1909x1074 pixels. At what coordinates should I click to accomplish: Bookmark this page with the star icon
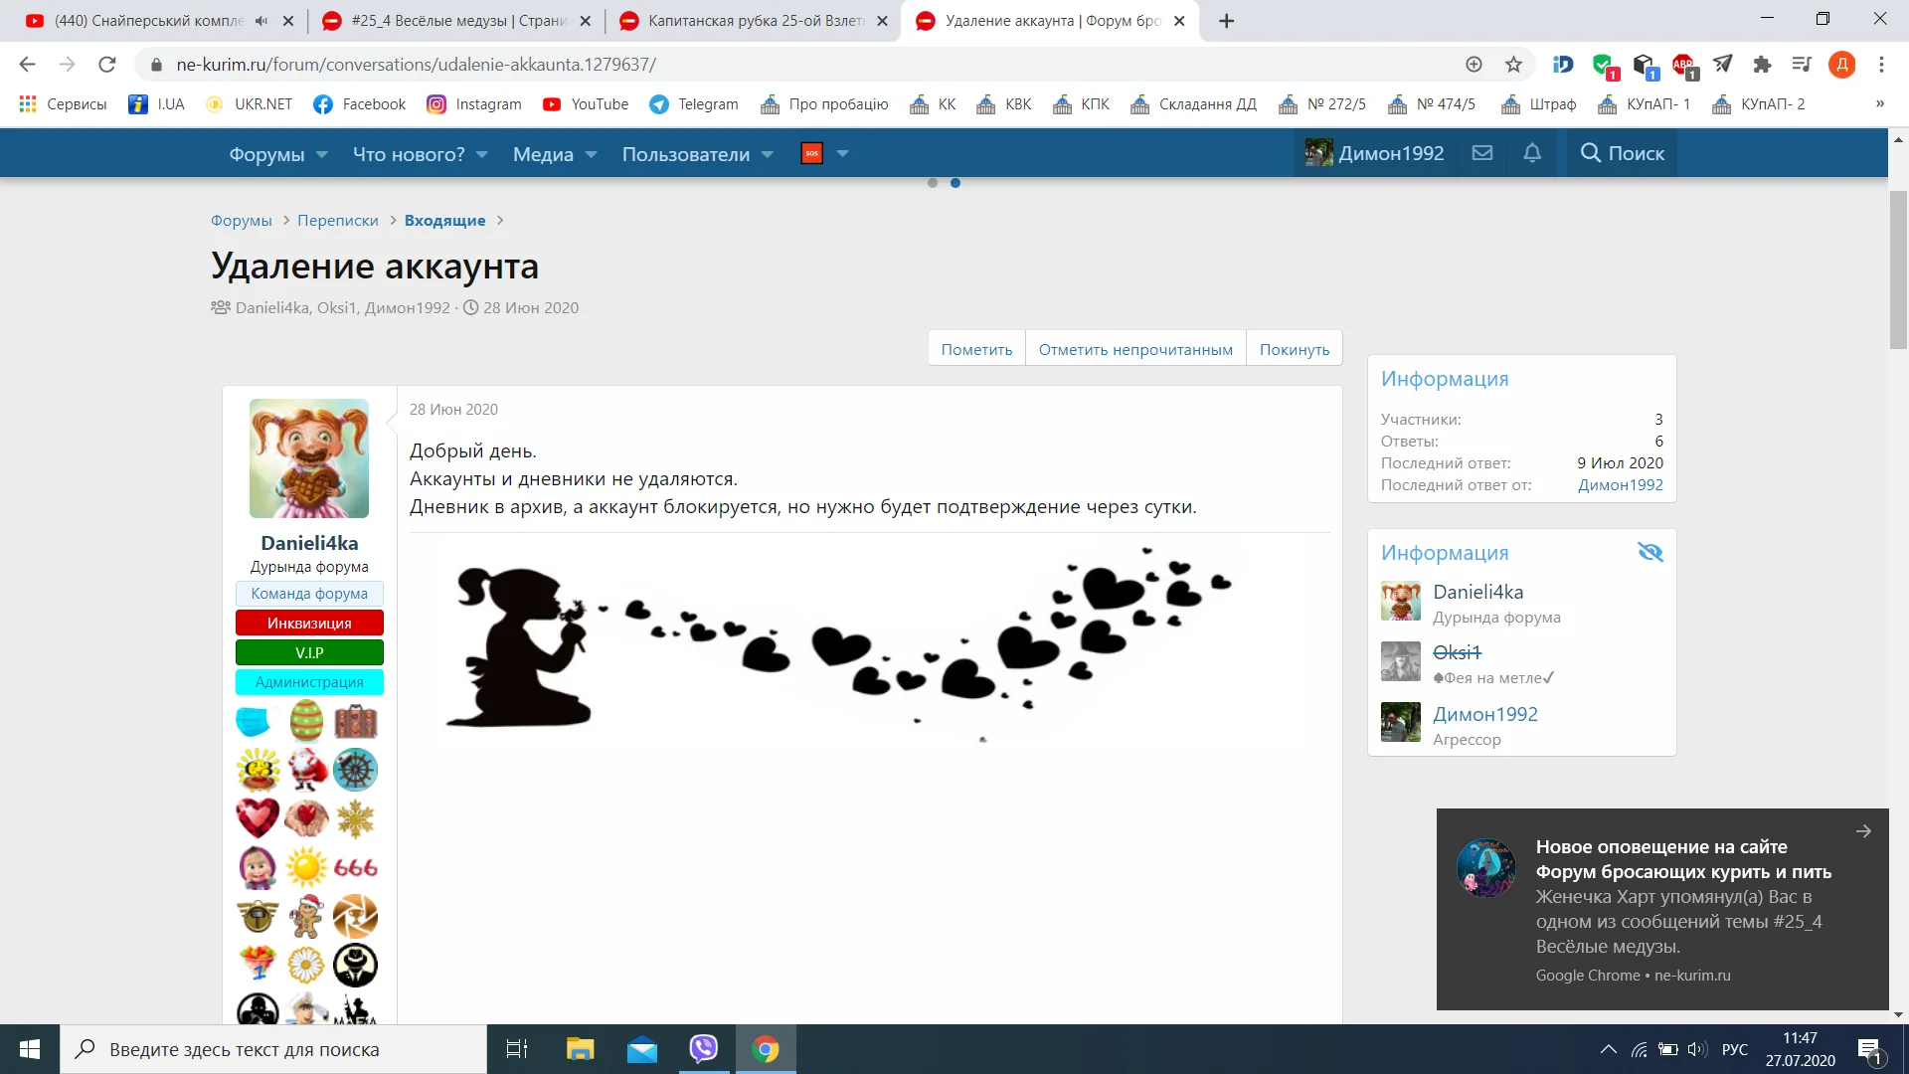[1513, 65]
